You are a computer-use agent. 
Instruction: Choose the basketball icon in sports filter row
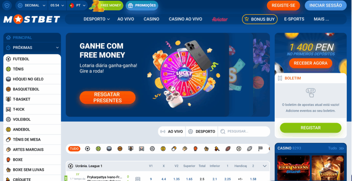[x=120, y=148]
